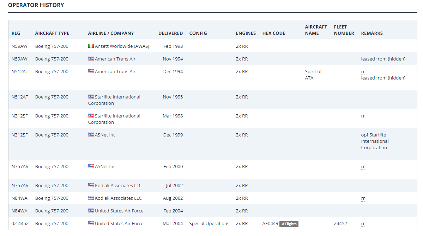The height and width of the screenshot is (236, 423).
Task: Select registration N84WA in the Feb 2004 row
Action: [19, 211]
